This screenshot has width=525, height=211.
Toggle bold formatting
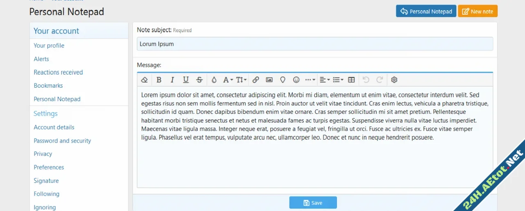point(159,80)
